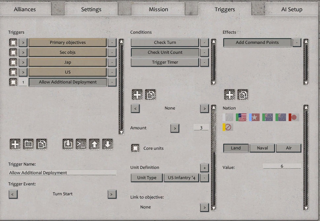Screen dimensions: 320x221
Task: Add a new trigger with the plus icon under Triggers
Action: [x=15, y=144]
